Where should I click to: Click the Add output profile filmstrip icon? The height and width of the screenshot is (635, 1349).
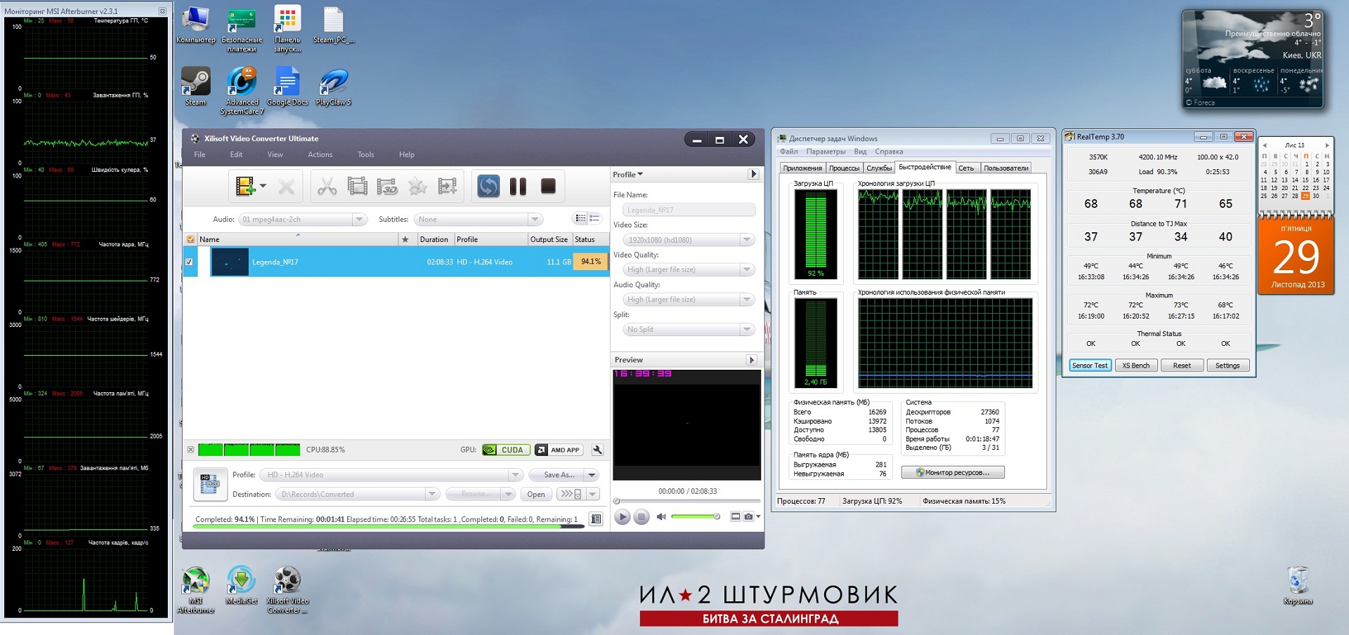coord(448,186)
